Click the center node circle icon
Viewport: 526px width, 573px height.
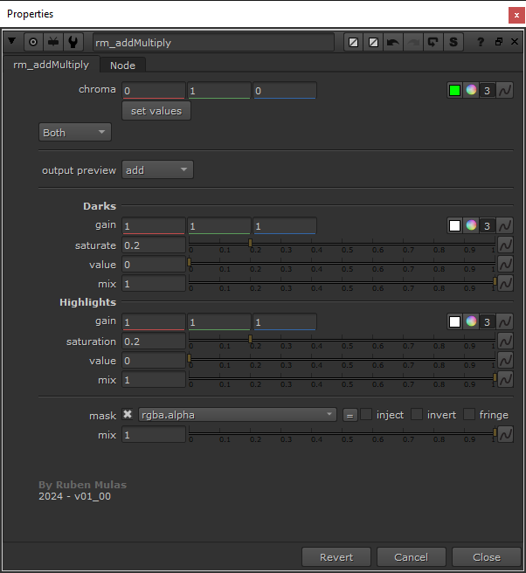pos(34,42)
